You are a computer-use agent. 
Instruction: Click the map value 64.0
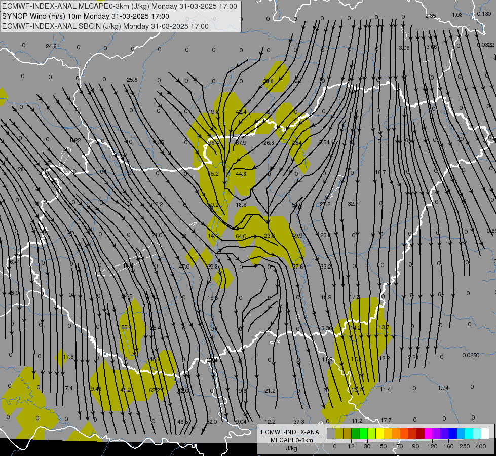click(241, 236)
